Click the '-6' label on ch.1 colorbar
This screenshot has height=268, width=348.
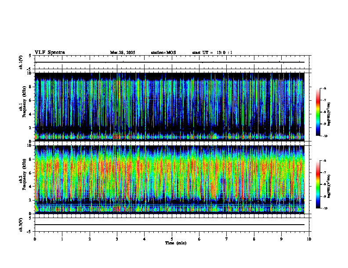pos(324,88)
